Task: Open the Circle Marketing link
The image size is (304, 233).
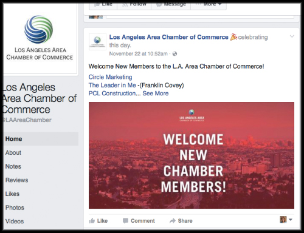Action: [x=110, y=77]
